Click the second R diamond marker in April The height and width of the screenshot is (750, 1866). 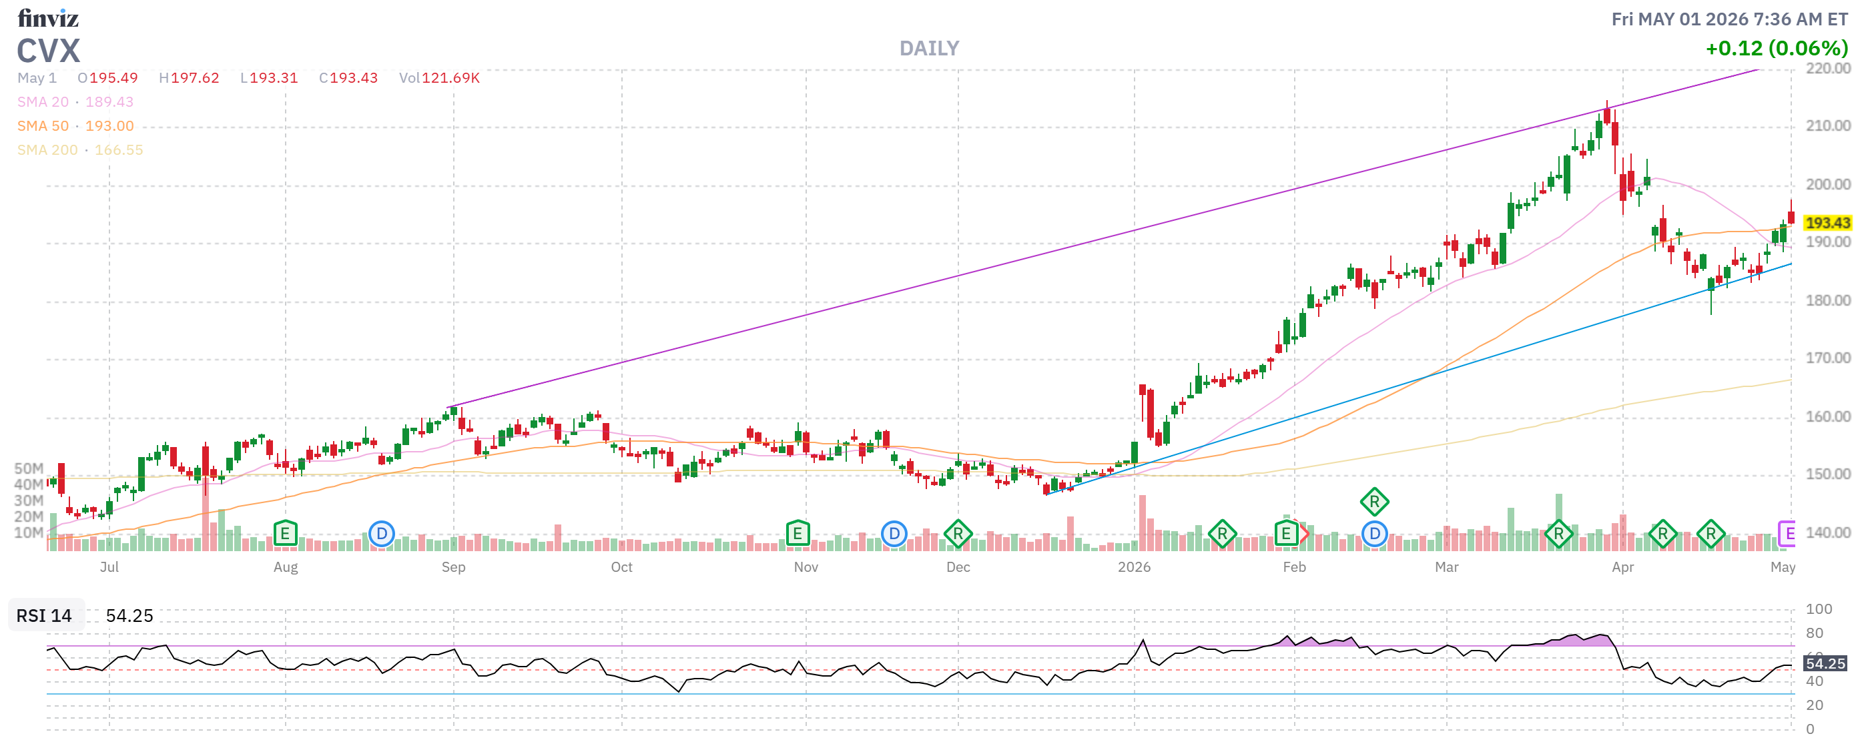(x=1711, y=534)
